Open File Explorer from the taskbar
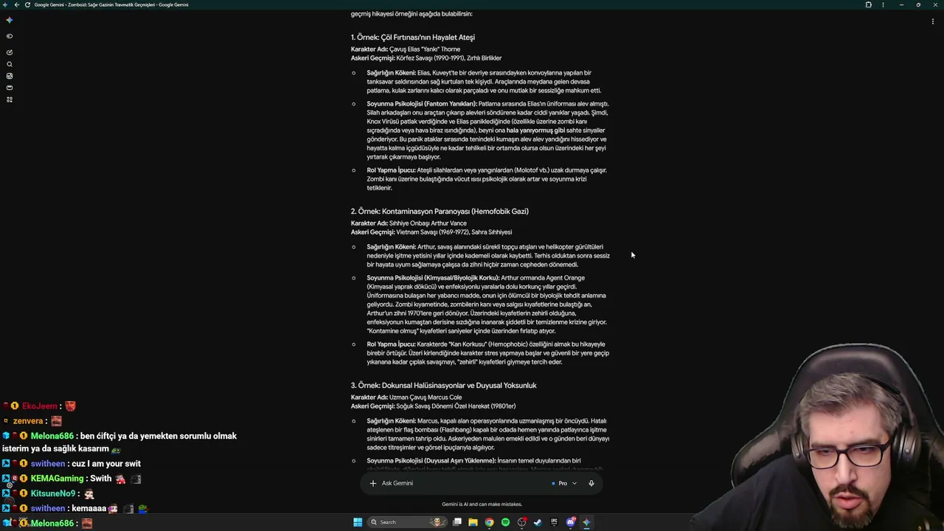Viewport: 944px width, 531px height. point(473,522)
